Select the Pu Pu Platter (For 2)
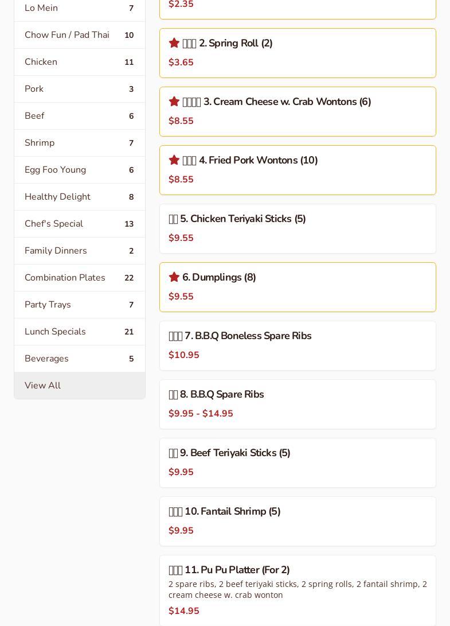Image resolution: width=450 pixels, height=626 pixels. pos(237,570)
